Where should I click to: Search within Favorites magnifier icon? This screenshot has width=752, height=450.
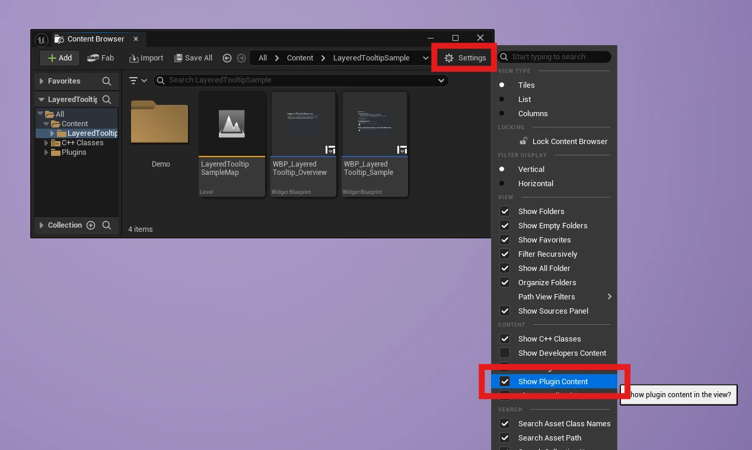click(x=107, y=81)
